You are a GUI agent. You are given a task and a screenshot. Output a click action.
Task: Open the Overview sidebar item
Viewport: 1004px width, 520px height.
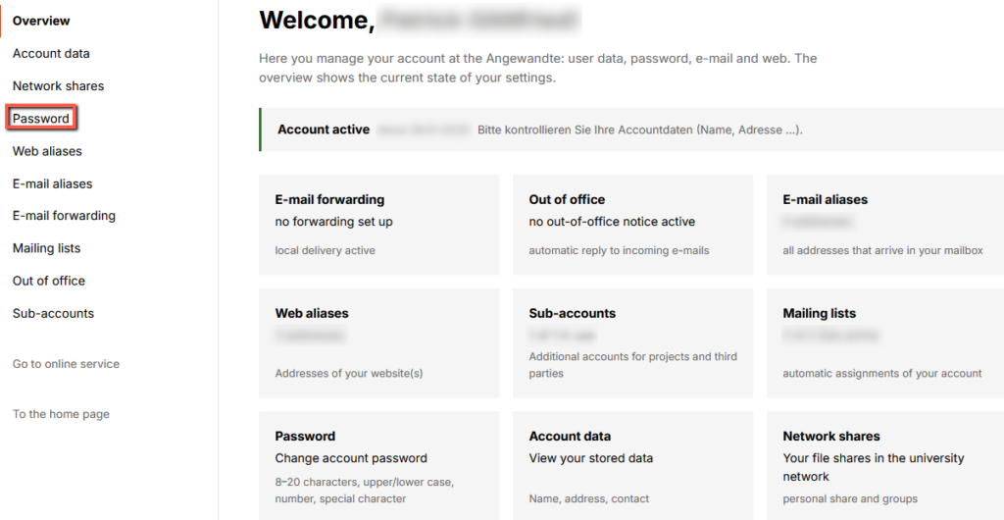[x=41, y=22]
